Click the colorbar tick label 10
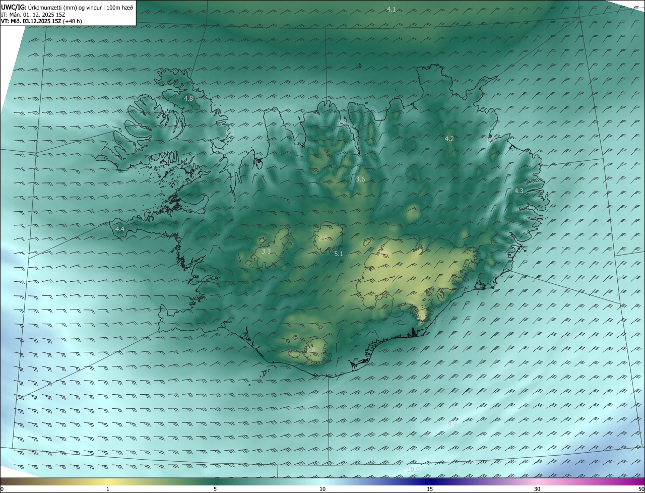This screenshot has width=645, height=493. point(322,489)
